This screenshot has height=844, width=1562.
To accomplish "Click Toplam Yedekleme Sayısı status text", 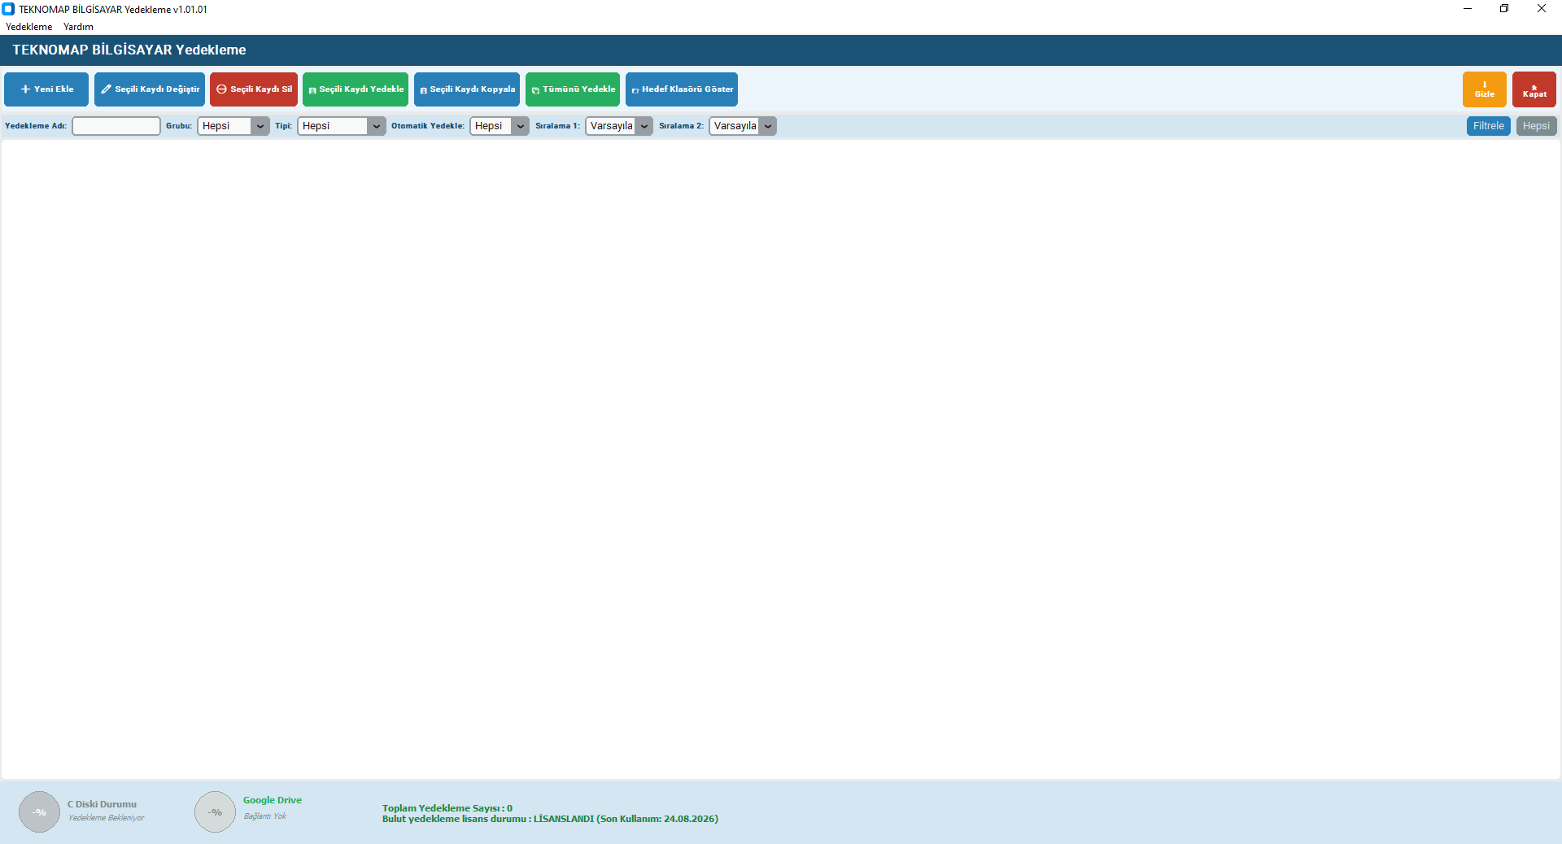I will click(x=447, y=808).
